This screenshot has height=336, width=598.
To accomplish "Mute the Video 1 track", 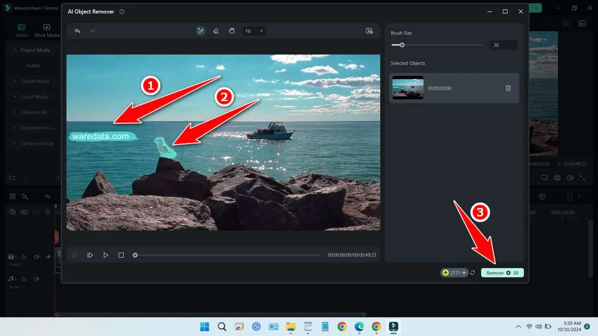I will [36, 256].
